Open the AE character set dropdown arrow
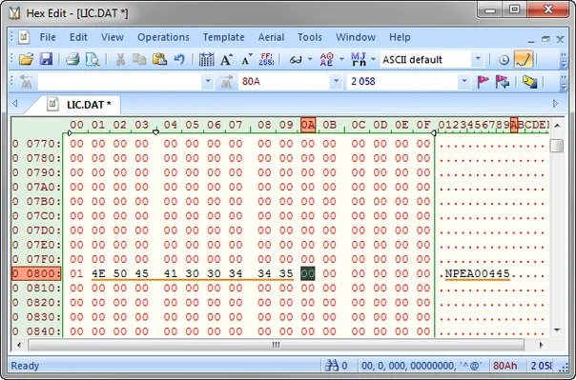 coord(341,59)
